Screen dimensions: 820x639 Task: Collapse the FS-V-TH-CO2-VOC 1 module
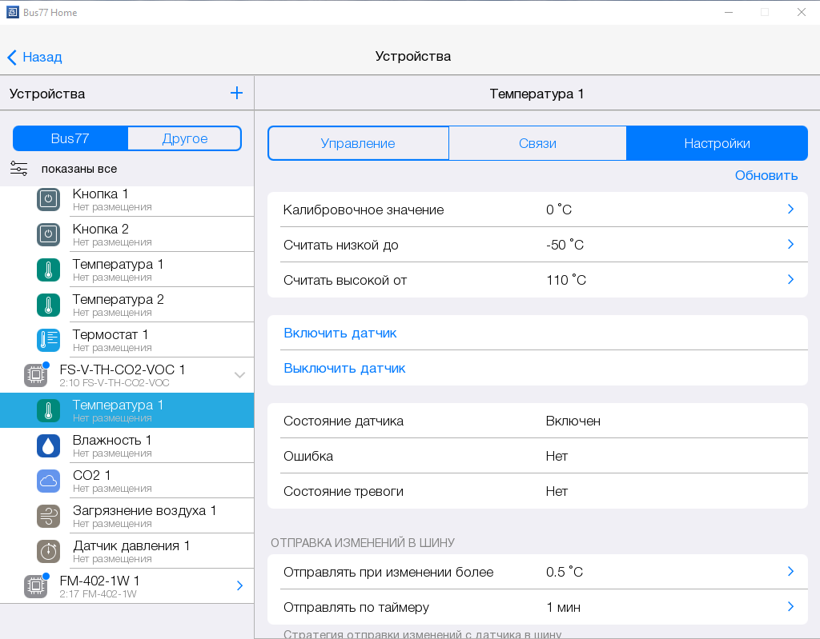[239, 375]
